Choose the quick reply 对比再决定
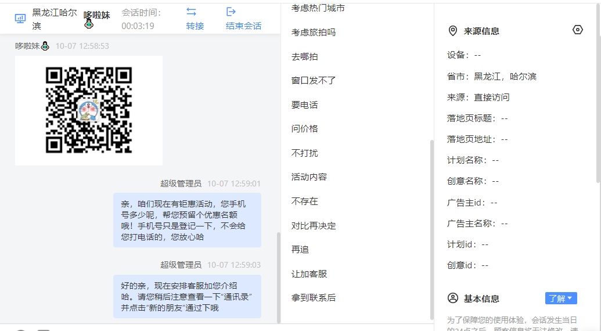Viewport: 601px width, 331px height. pyautogui.click(x=314, y=226)
